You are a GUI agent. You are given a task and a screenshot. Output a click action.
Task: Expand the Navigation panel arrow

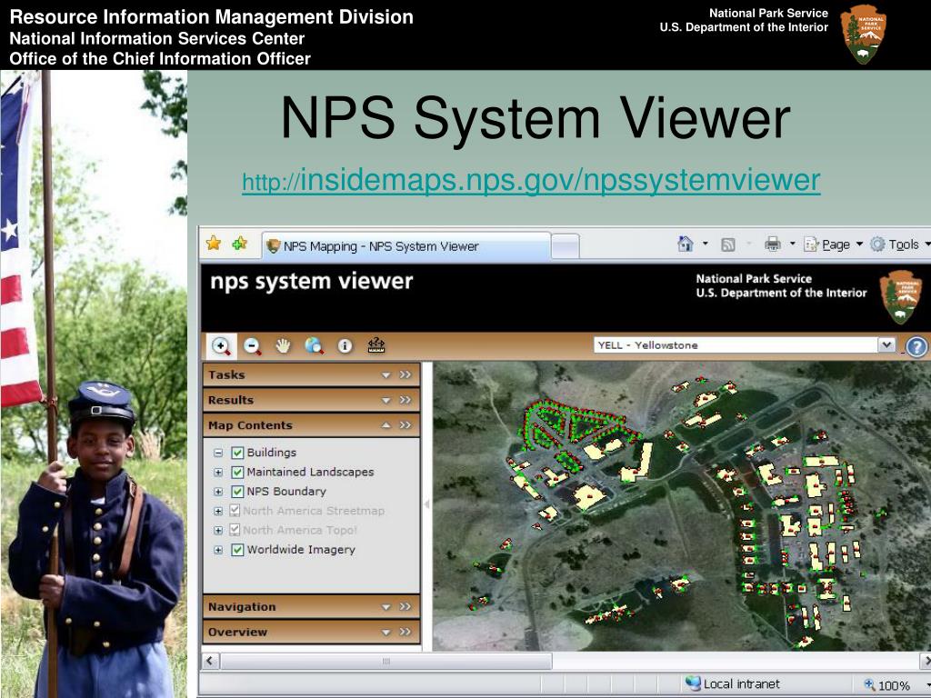385,607
